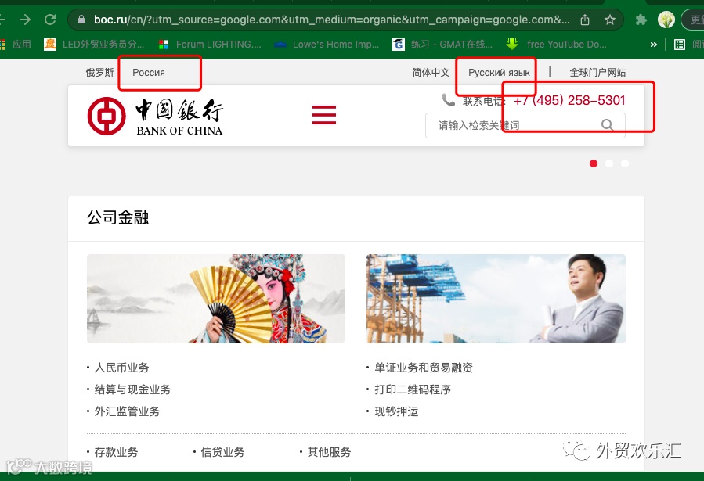Viewport: 704px width, 481px height.
Task: Open the 存款业务 link
Action: click(116, 452)
